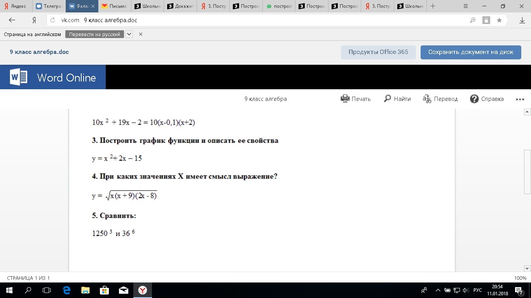The height and width of the screenshot is (298, 531).
Task: Select the Найти search icon
Action: pos(387,99)
